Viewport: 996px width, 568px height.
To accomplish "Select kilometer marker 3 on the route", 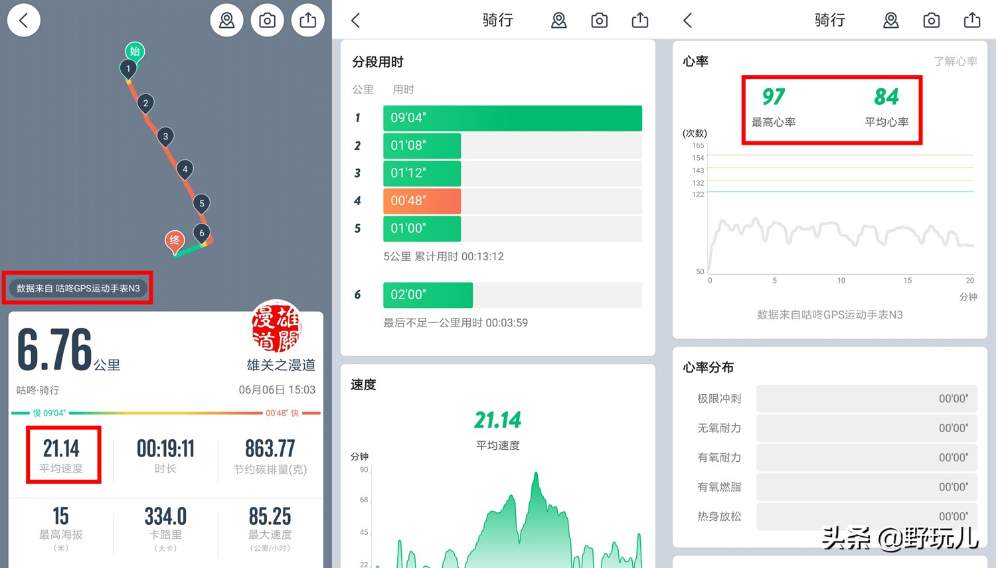I will (165, 136).
